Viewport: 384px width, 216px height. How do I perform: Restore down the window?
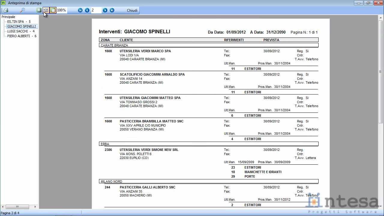click(368, 3)
